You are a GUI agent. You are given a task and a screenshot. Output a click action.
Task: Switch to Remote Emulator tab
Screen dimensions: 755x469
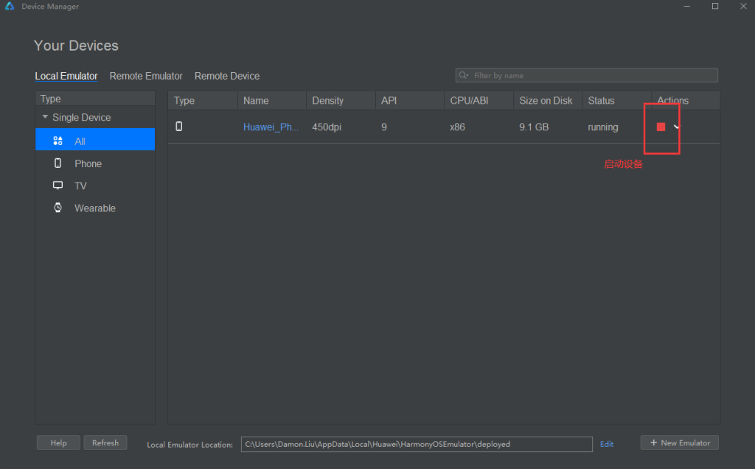(146, 76)
